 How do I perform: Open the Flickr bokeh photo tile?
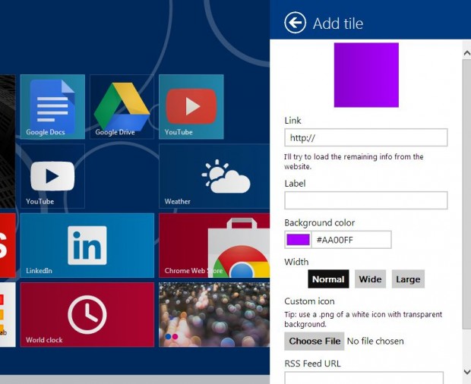pyautogui.click(x=214, y=315)
